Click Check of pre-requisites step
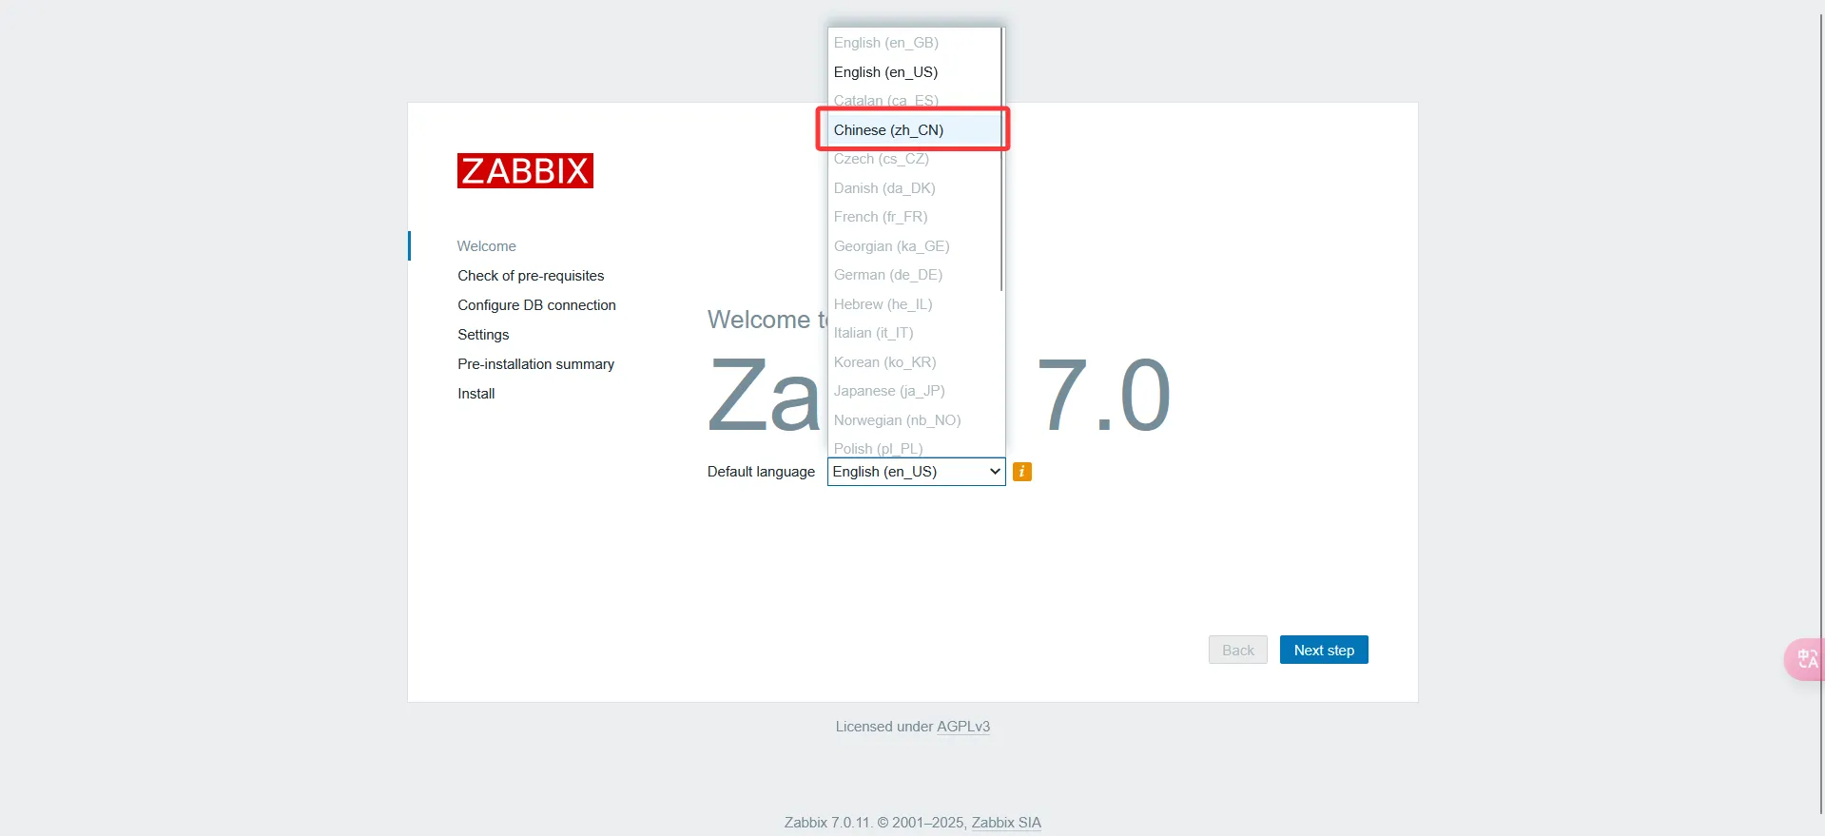1825x836 pixels. coord(531,276)
